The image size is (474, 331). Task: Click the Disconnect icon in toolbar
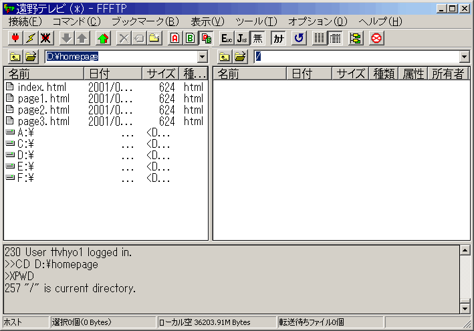(x=45, y=38)
